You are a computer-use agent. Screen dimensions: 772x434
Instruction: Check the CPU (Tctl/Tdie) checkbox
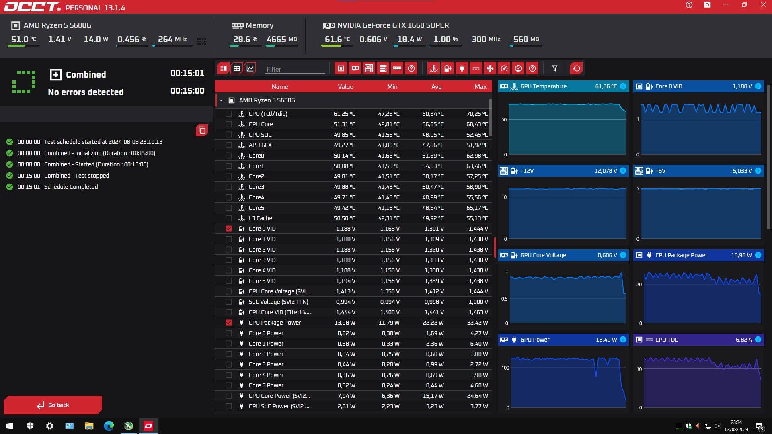(x=229, y=114)
